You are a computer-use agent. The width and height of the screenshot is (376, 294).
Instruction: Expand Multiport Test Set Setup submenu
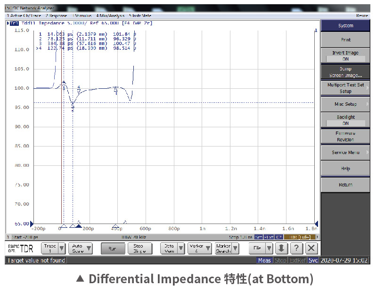point(345,88)
